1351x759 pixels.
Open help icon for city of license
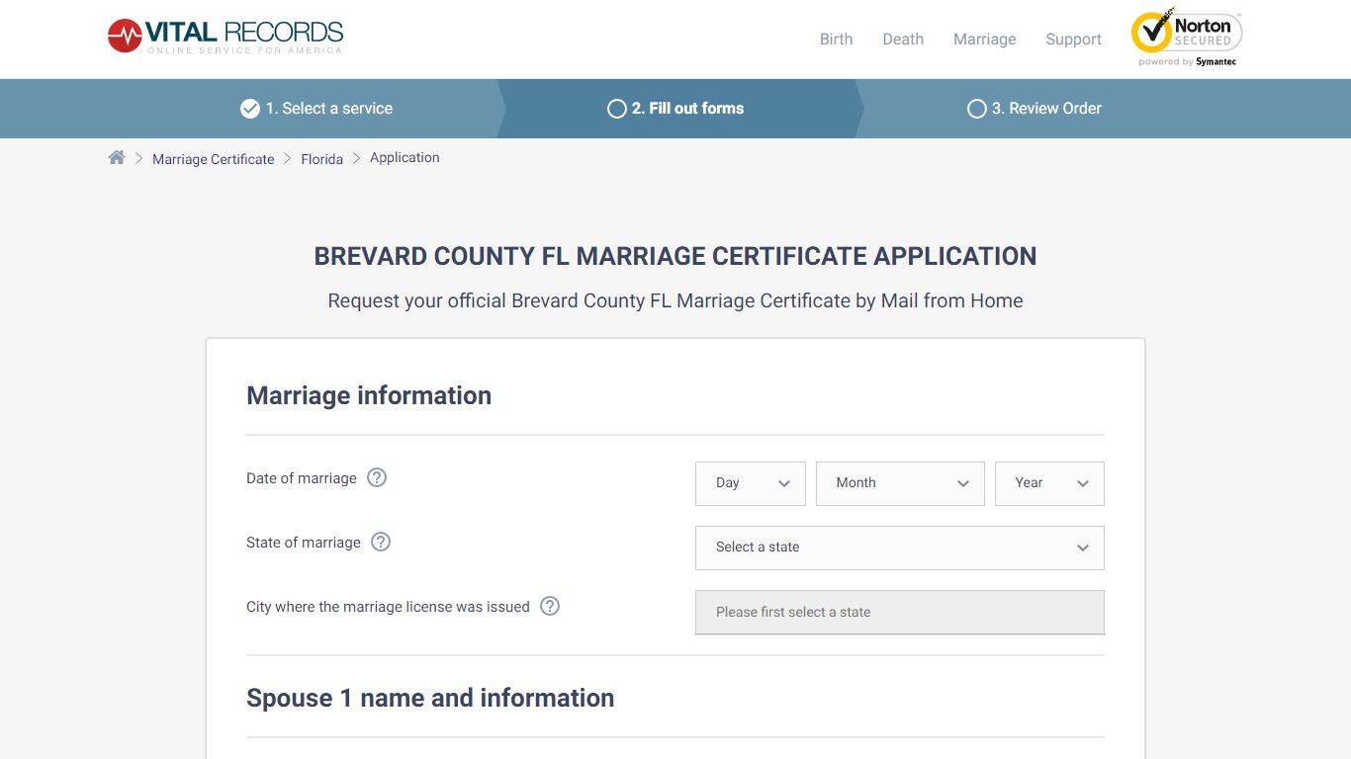point(550,606)
